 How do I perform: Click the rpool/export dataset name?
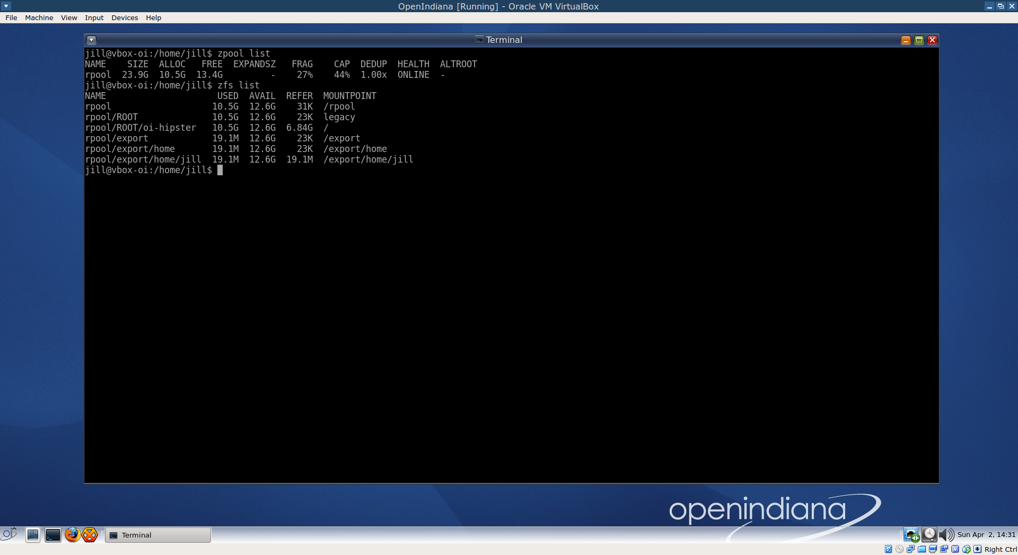117,138
